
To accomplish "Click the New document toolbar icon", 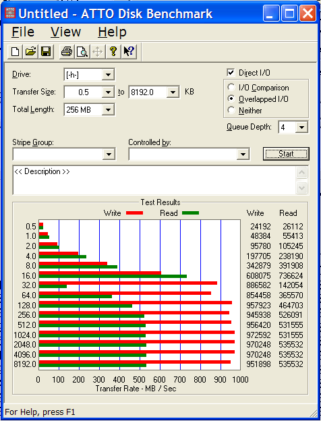I will (x=15, y=51).
